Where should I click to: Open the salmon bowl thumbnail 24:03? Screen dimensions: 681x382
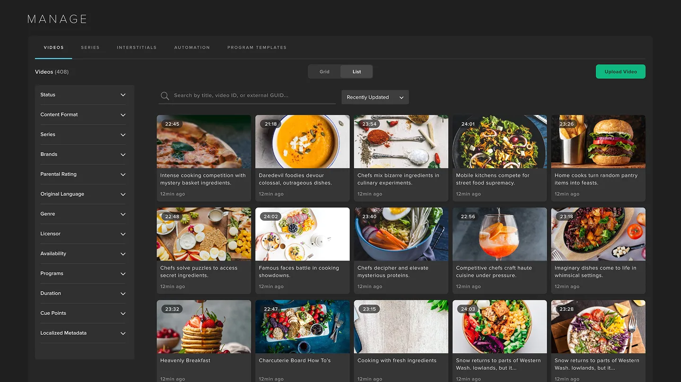click(500, 327)
